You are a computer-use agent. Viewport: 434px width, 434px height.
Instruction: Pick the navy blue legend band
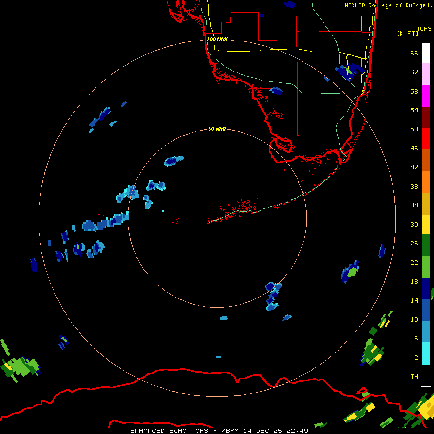click(426, 289)
